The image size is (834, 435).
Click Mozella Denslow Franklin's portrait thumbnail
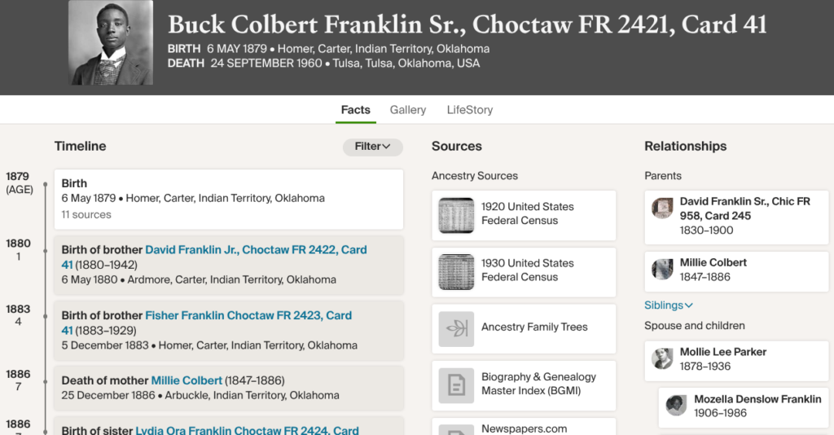pos(677,406)
